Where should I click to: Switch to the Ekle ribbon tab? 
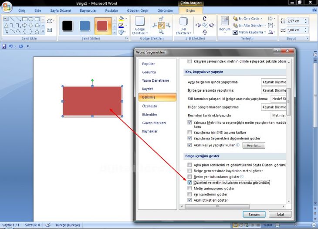[x=38, y=10]
